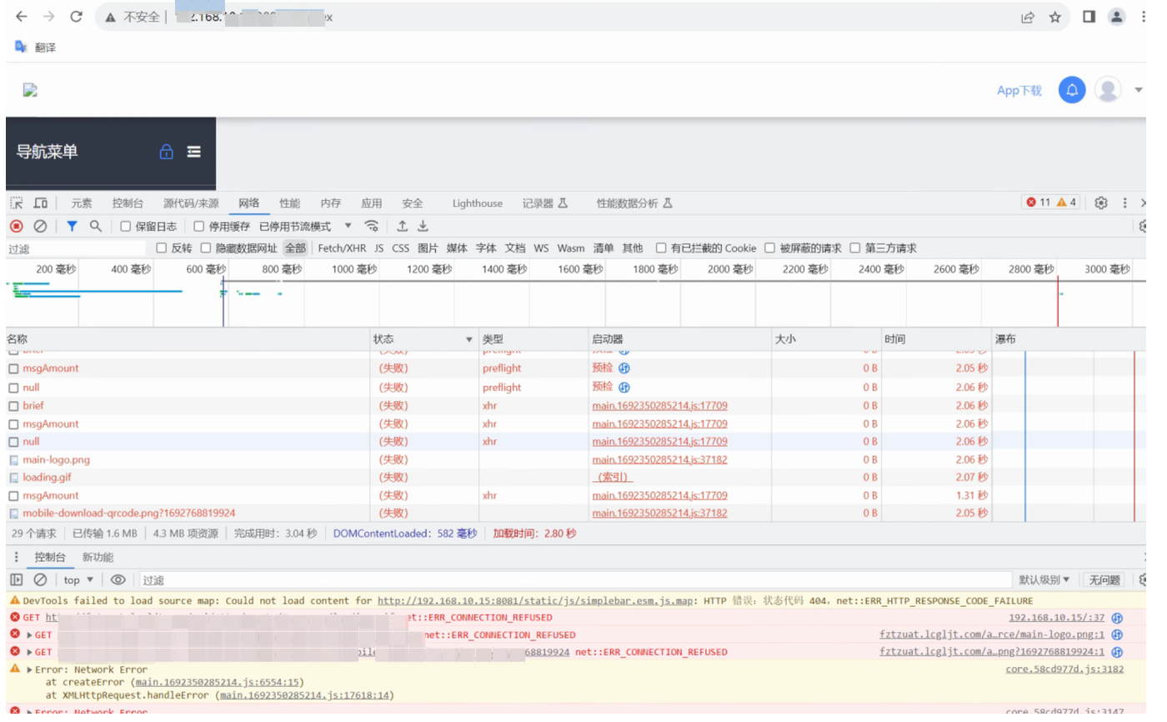The image size is (1167, 722).
Task: Open the DevTools settings gear
Action: (x=1101, y=203)
